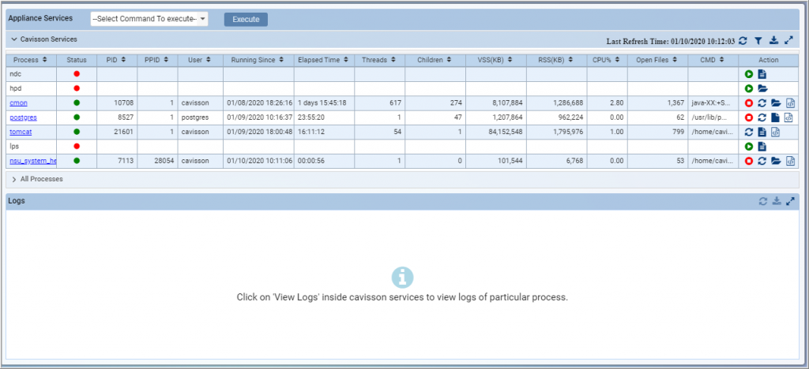
Task: Maximize the Cavisson Services panel
Action: tap(788, 40)
